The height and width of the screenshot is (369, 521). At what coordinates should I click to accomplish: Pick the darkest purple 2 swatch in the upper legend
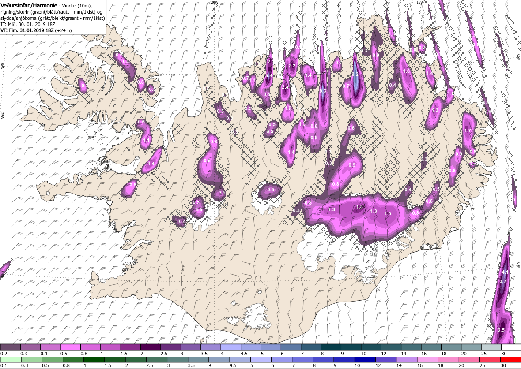151,347
